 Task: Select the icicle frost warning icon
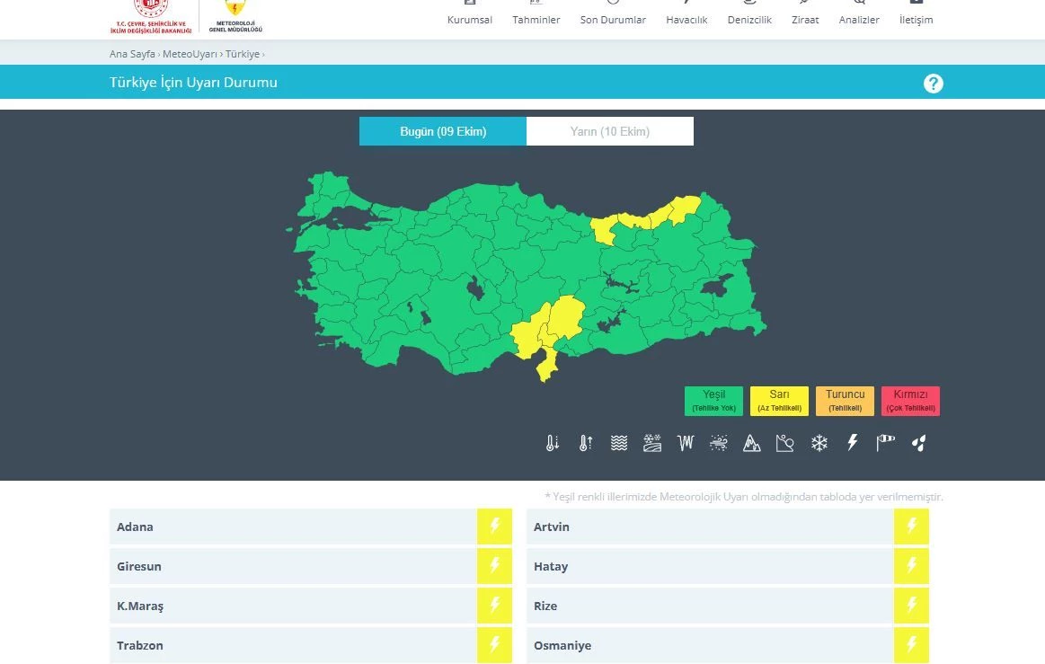(686, 443)
